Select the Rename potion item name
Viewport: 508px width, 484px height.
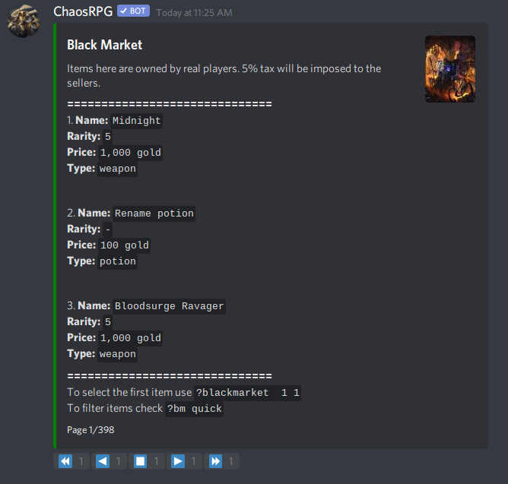(x=154, y=214)
